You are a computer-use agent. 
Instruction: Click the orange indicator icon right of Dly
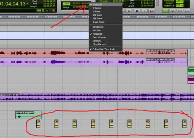54,10
